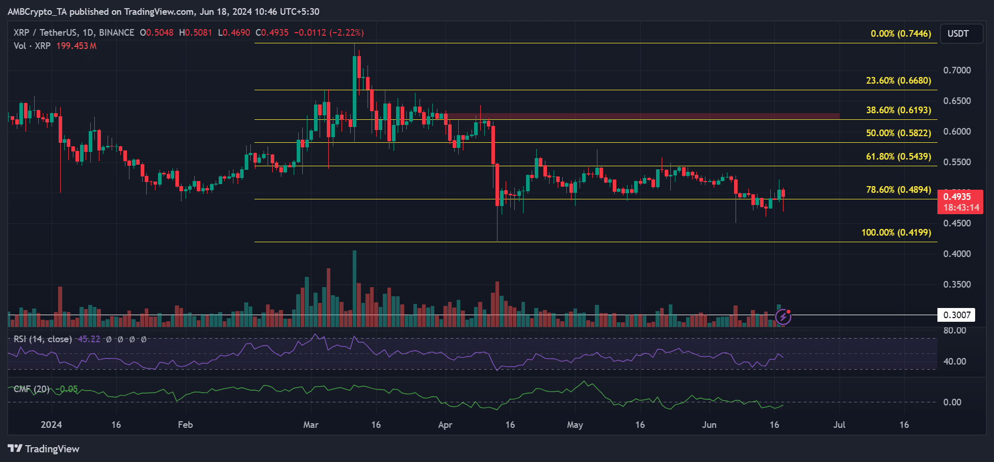Click the open price O0.5048 value
Image resolution: width=994 pixels, height=462 pixels.
pyautogui.click(x=156, y=33)
